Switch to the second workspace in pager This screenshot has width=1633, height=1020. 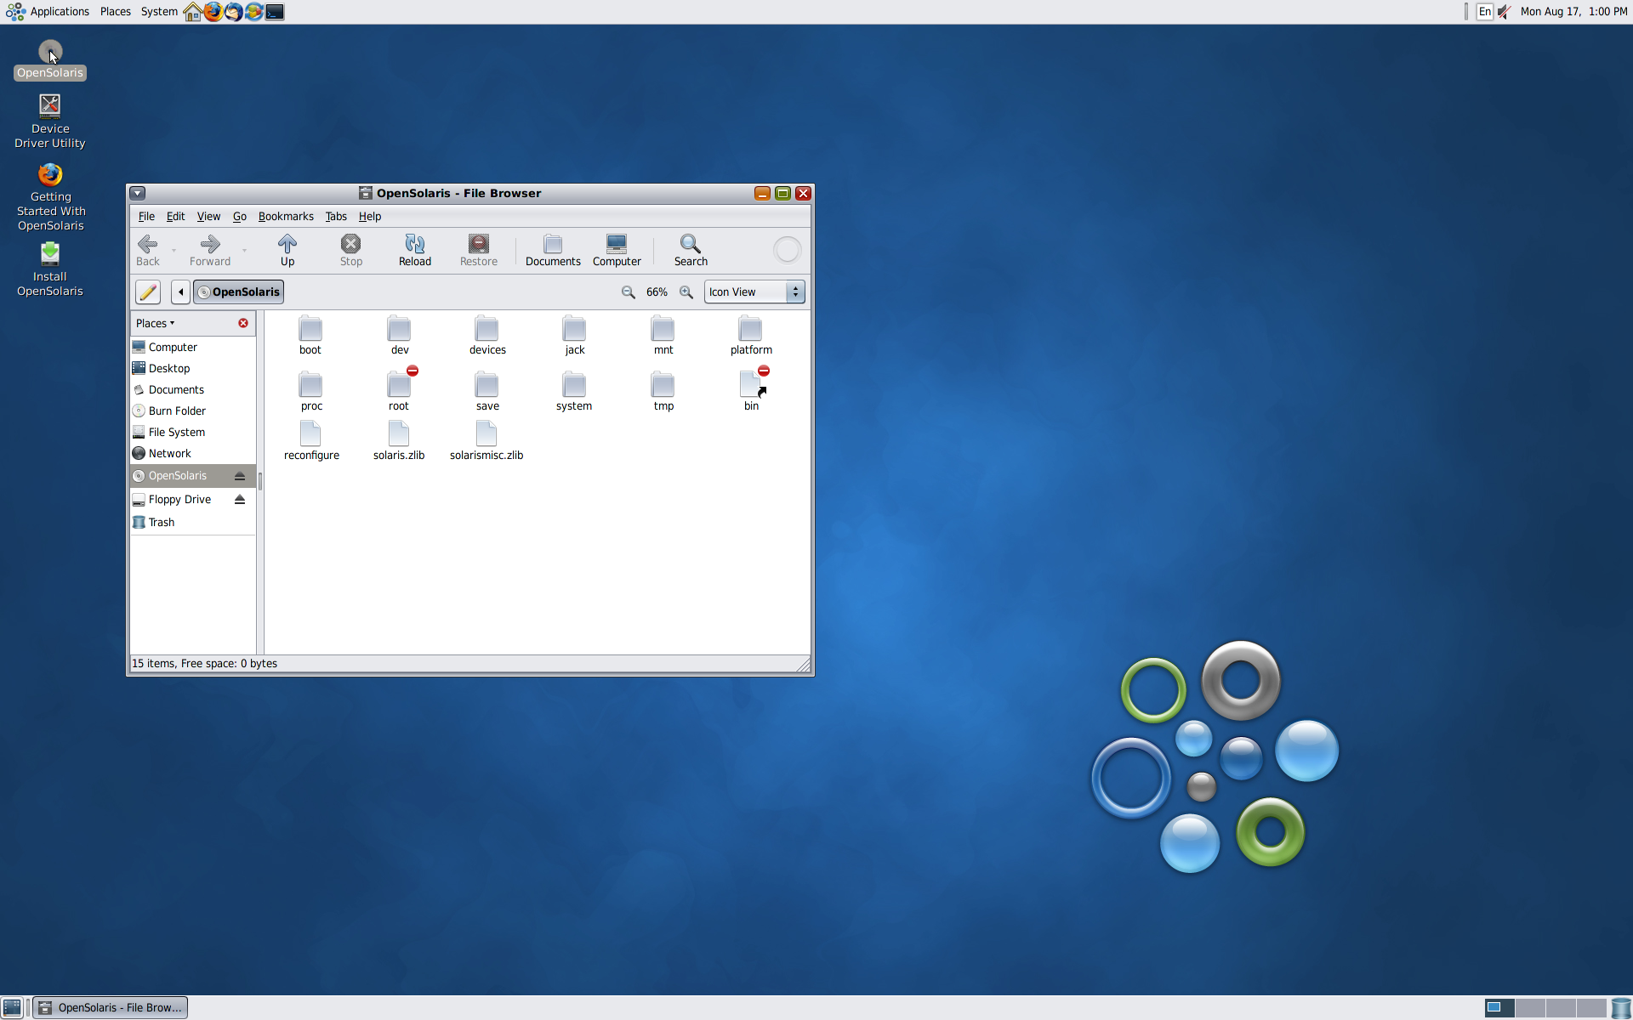coord(1530,1008)
